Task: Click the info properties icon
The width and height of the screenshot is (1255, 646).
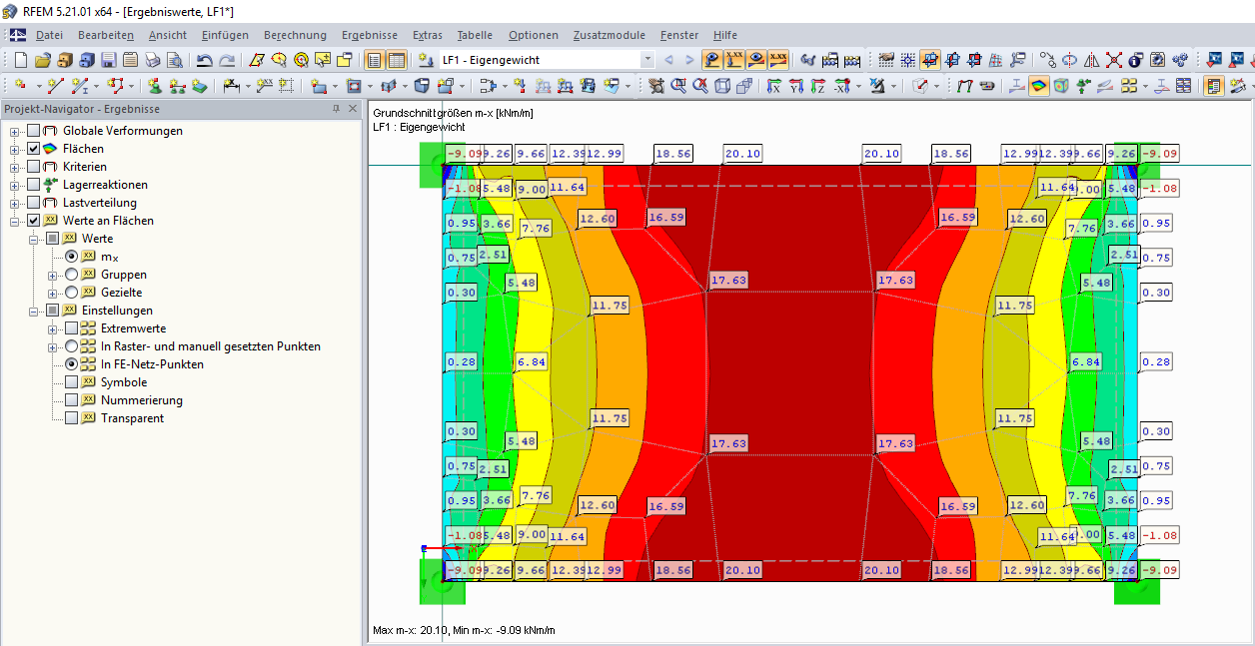Action: (x=1135, y=60)
